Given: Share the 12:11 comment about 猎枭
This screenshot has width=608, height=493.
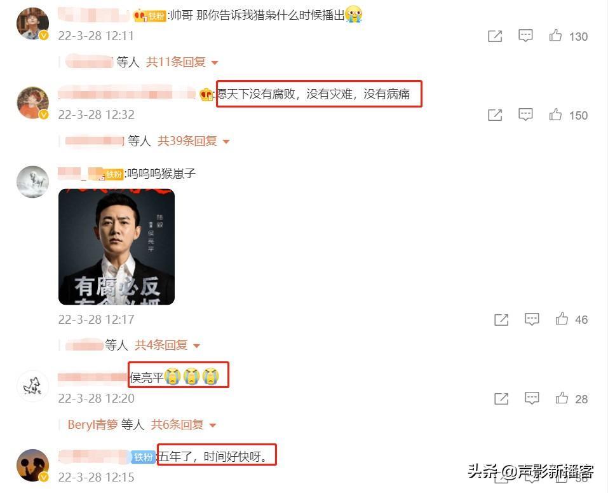Looking at the screenshot, I should (495, 36).
